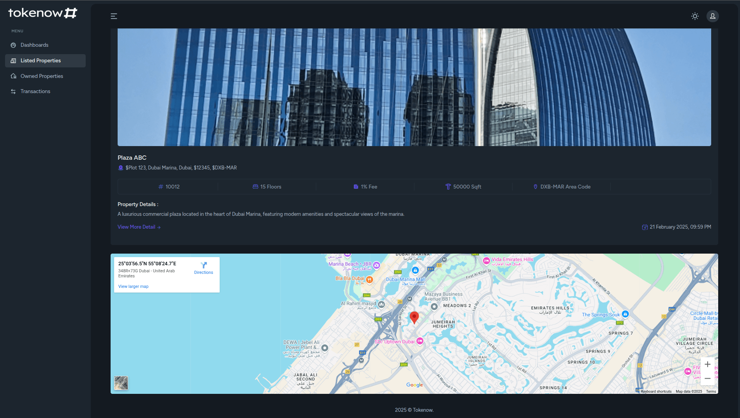Click the Owned Properties house icon
Viewport: 740px width, 418px height.
(13, 76)
